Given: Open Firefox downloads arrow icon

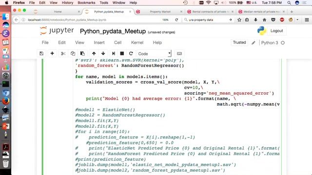Looking at the screenshot, I should point(255,20).
